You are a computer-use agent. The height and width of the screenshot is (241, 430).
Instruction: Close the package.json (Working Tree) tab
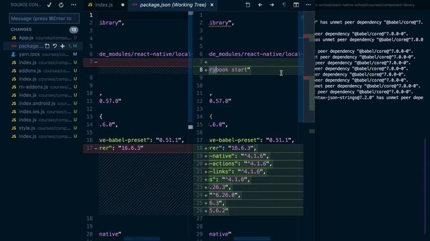[212, 5]
